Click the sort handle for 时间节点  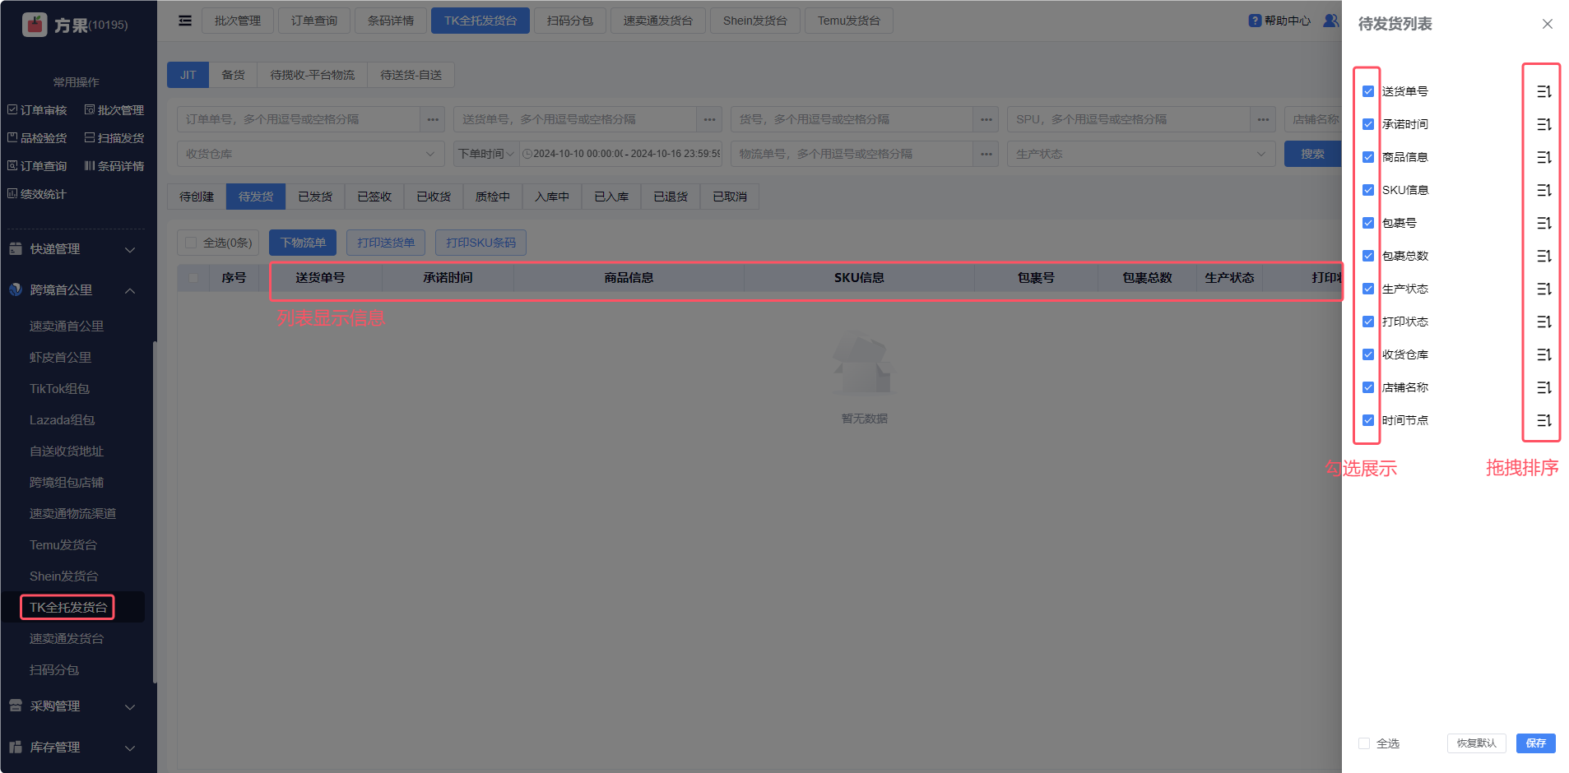coord(1544,420)
